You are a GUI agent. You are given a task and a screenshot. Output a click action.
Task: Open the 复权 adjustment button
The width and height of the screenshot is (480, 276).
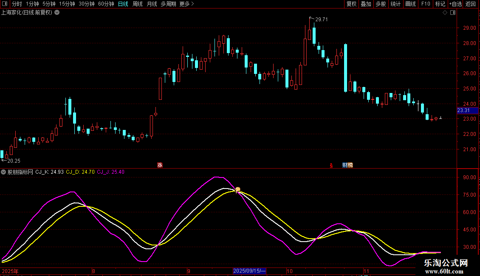pyautogui.click(x=351, y=4)
